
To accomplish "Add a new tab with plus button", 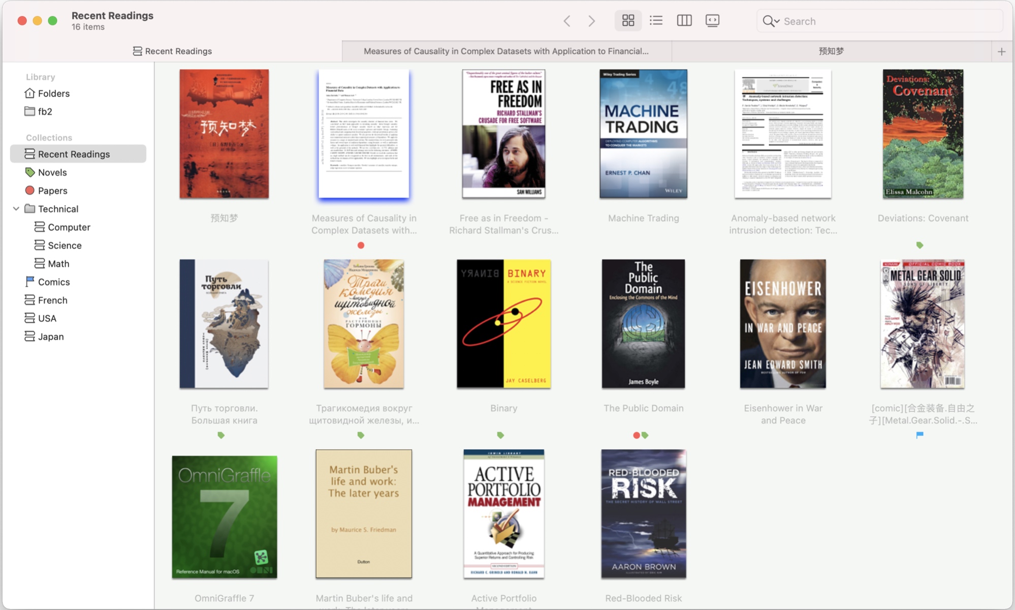I will (x=1001, y=51).
